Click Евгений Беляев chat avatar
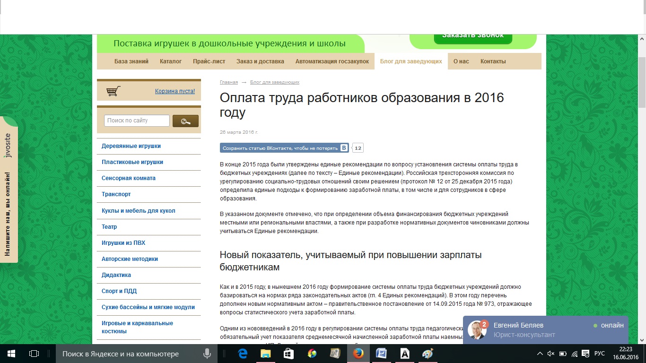 [x=477, y=329]
